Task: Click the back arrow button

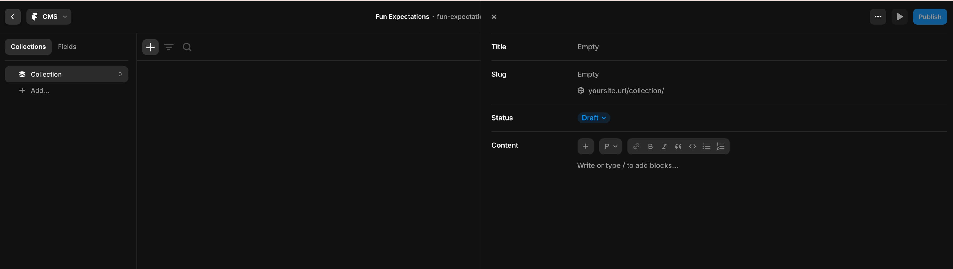Action: [x=13, y=17]
